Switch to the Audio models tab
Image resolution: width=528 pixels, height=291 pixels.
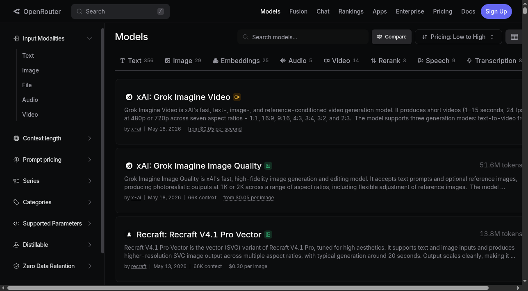[x=296, y=61]
